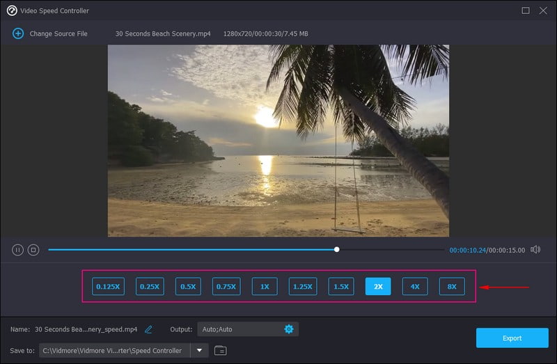Select the 0.125X speed option
The image size is (557, 364).
tap(108, 286)
